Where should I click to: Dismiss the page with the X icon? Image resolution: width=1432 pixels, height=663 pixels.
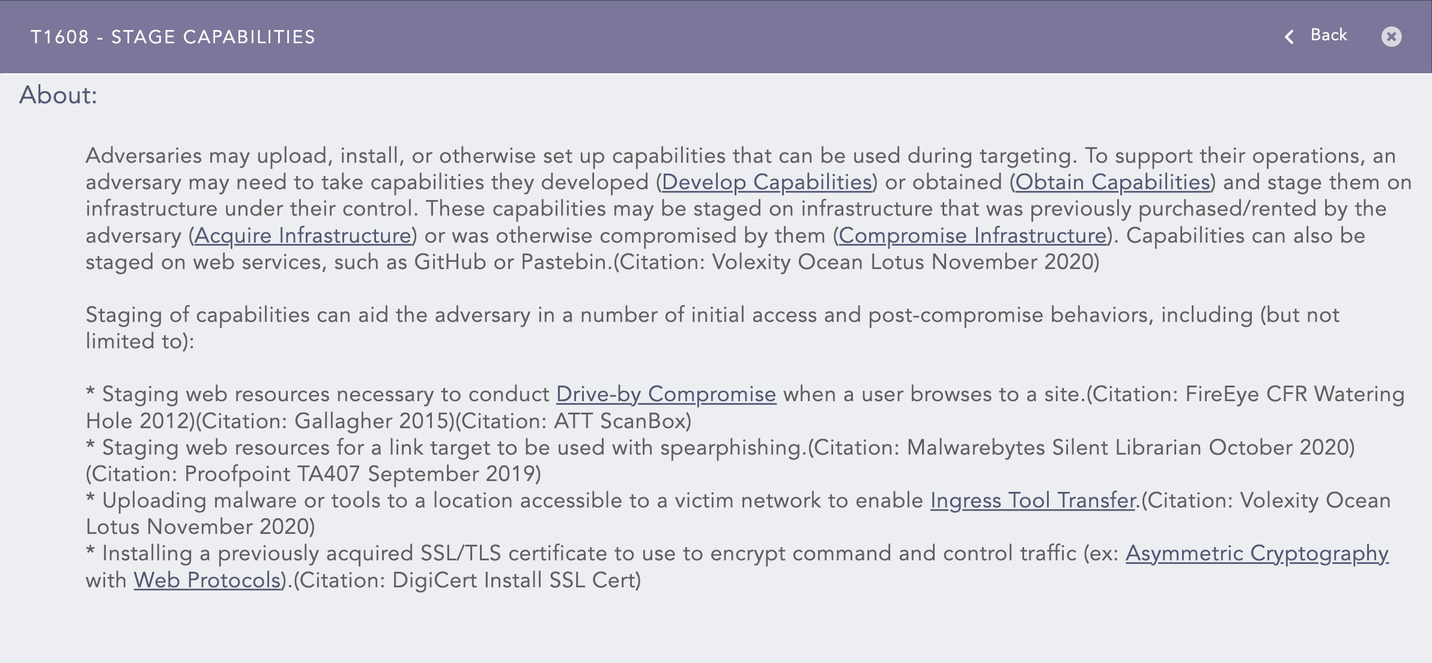1392,37
